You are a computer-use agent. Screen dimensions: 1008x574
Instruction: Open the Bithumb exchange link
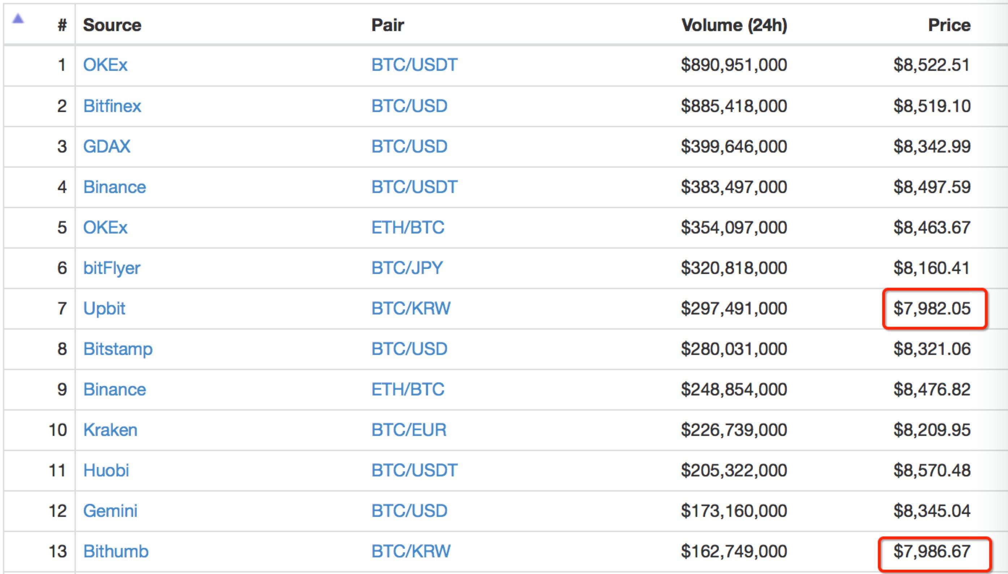click(116, 552)
